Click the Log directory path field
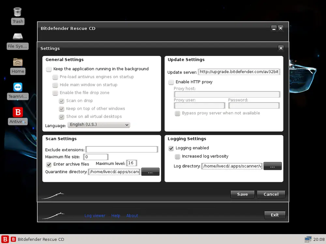Screen dimensions: 326x244 pos(232,166)
